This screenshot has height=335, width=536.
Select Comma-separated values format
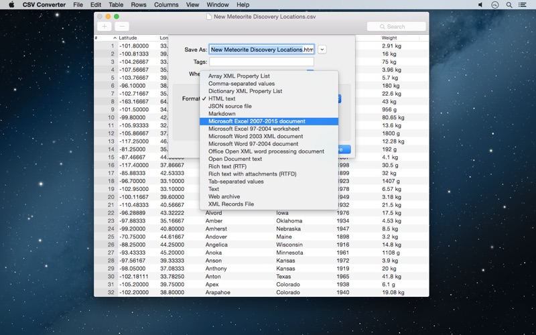(269, 83)
